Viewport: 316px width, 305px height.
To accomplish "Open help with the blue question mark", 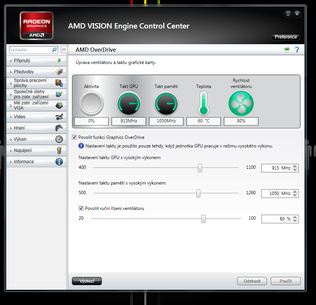I will (x=297, y=49).
